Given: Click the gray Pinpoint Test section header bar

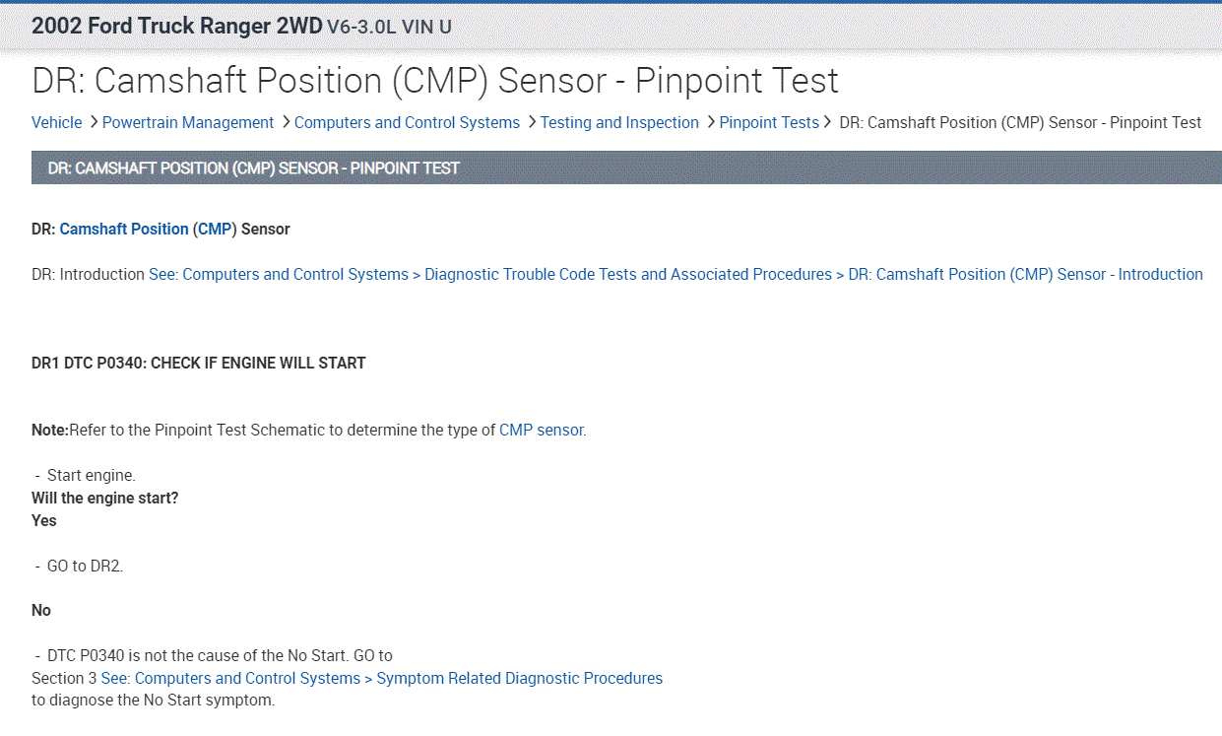Looking at the screenshot, I should pyautogui.click(x=626, y=168).
